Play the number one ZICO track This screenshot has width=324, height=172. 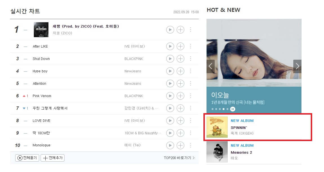pyautogui.click(x=170, y=30)
